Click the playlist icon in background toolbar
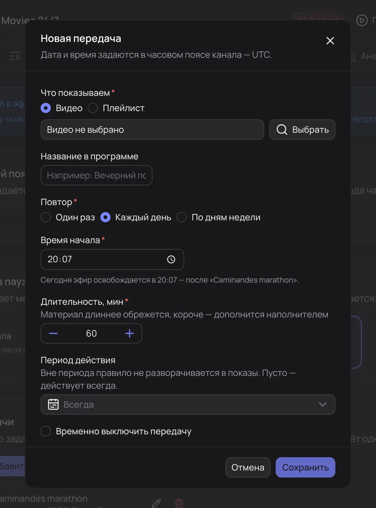The width and height of the screenshot is (376, 508). [15, 56]
